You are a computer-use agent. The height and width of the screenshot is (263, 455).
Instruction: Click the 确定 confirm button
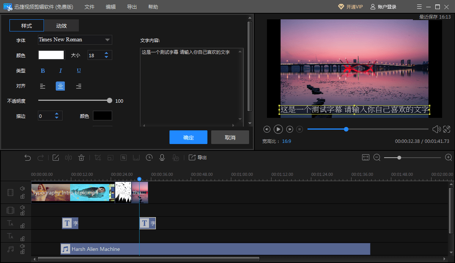tap(188, 137)
